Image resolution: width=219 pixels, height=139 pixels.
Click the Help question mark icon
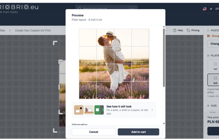pos(174,30)
